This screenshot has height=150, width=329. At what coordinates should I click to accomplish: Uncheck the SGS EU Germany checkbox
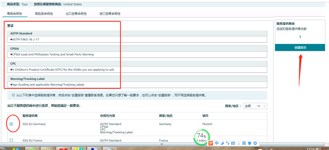click(11, 124)
